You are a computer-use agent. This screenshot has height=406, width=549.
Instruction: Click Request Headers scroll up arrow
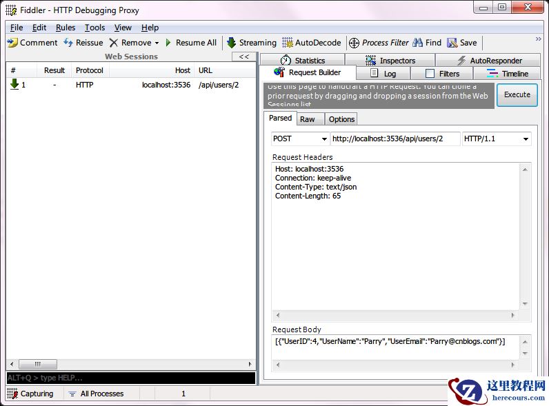pos(525,170)
